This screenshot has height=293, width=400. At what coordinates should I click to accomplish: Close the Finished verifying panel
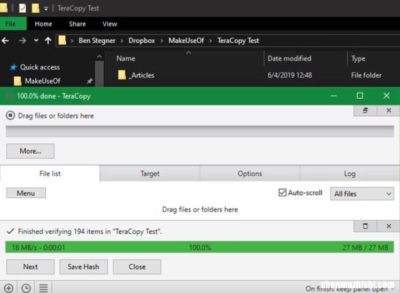(389, 226)
